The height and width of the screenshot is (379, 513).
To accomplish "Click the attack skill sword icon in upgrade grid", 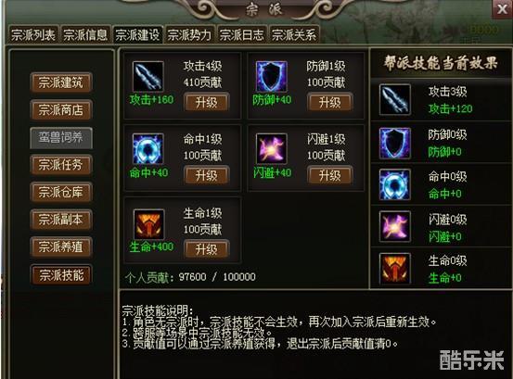I will 147,77.
